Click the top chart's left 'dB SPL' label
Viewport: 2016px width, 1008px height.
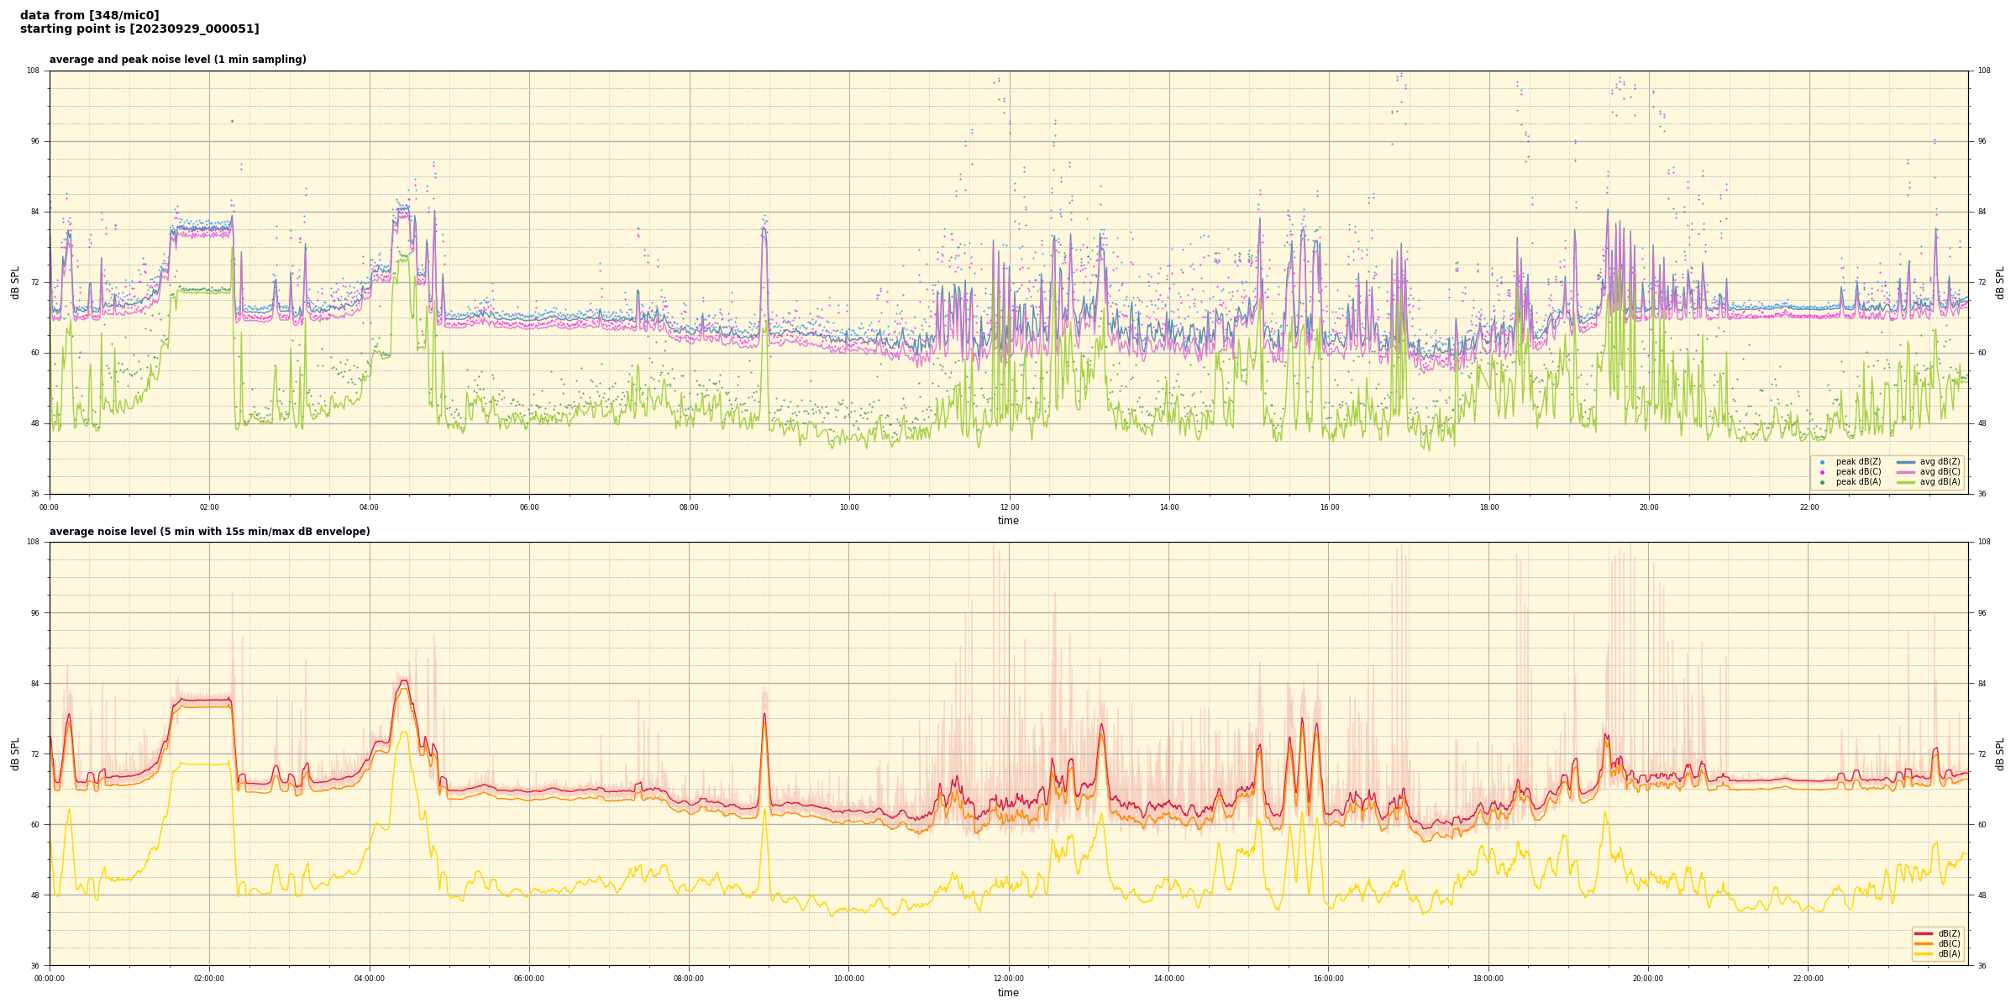pyautogui.click(x=15, y=282)
